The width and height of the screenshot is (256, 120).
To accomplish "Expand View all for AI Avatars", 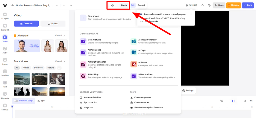I will click(60, 36).
